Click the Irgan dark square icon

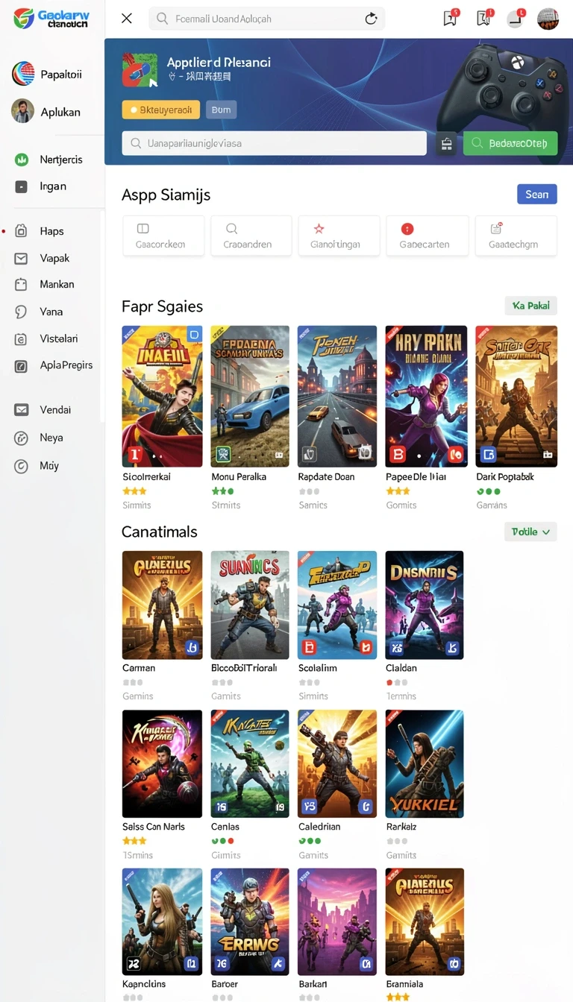pos(22,186)
